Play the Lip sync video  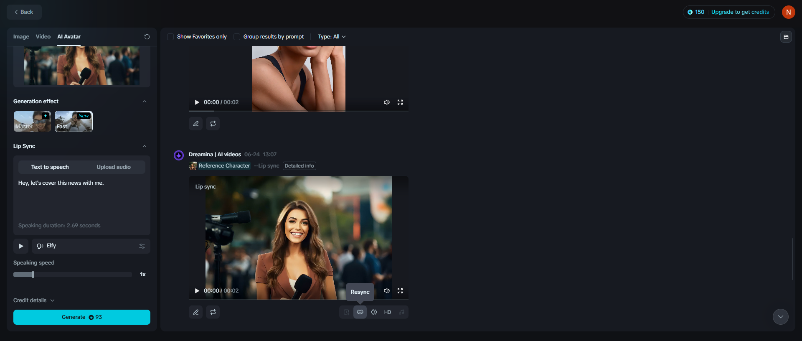tap(197, 291)
